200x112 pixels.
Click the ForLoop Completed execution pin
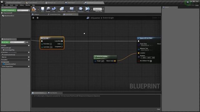pos(62,47)
